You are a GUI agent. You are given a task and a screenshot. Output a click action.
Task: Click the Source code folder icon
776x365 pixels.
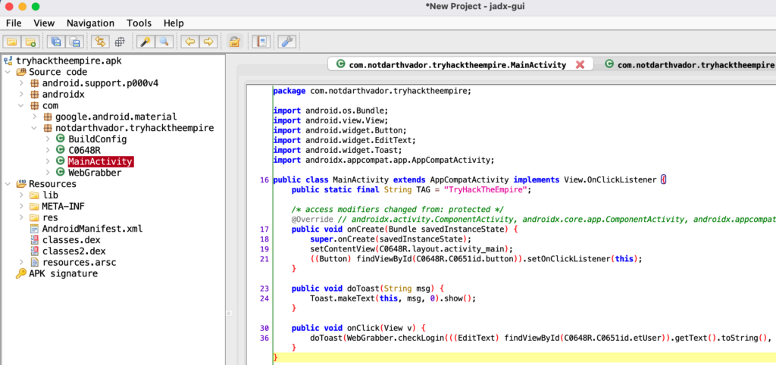[20, 72]
